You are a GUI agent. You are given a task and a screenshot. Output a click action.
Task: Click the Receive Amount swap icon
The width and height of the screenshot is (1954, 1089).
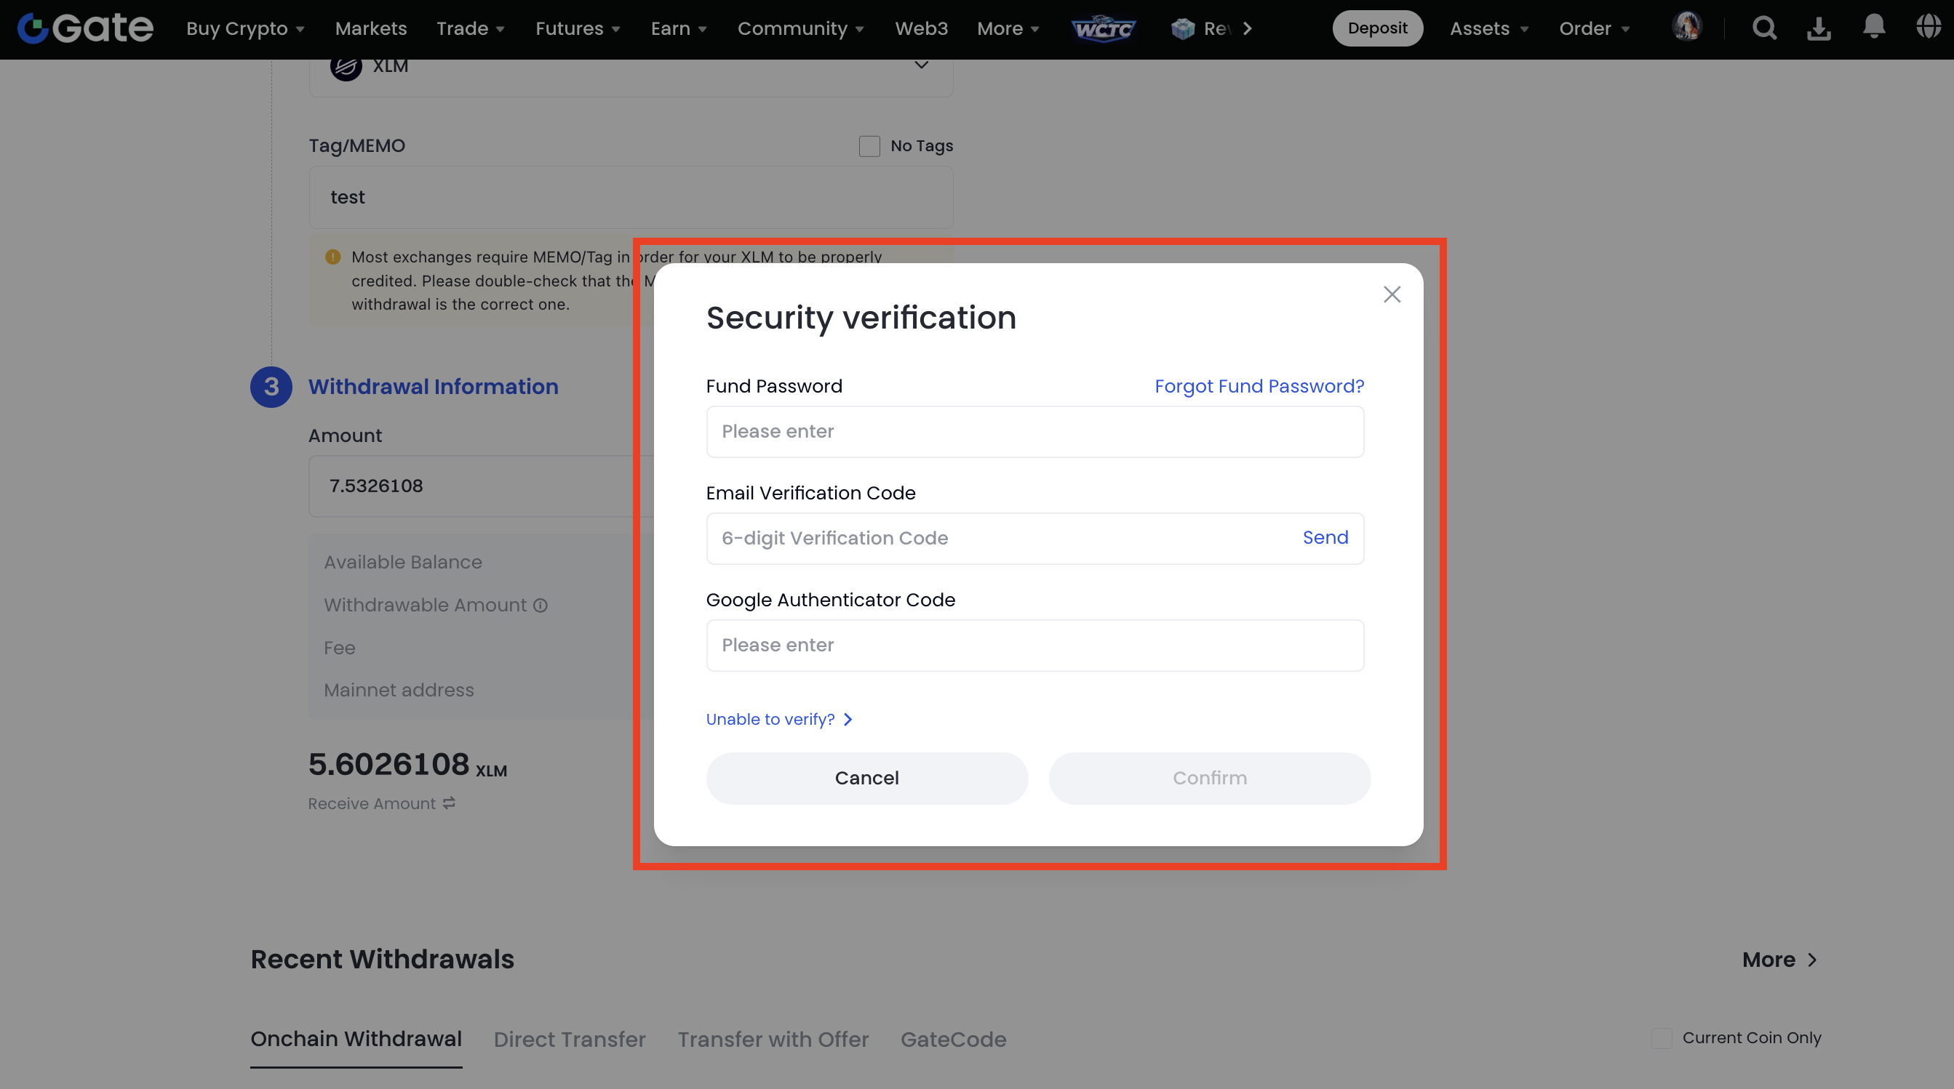(x=449, y=803)
